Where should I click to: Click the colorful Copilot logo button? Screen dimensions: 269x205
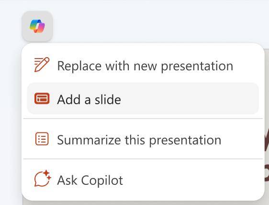pyautogui.click(x=37, y=26)
